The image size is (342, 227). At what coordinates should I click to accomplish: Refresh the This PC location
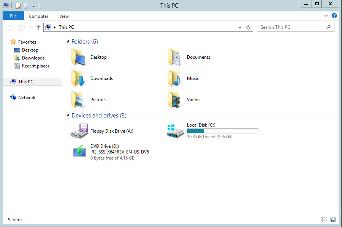click(x=248, y=27)
